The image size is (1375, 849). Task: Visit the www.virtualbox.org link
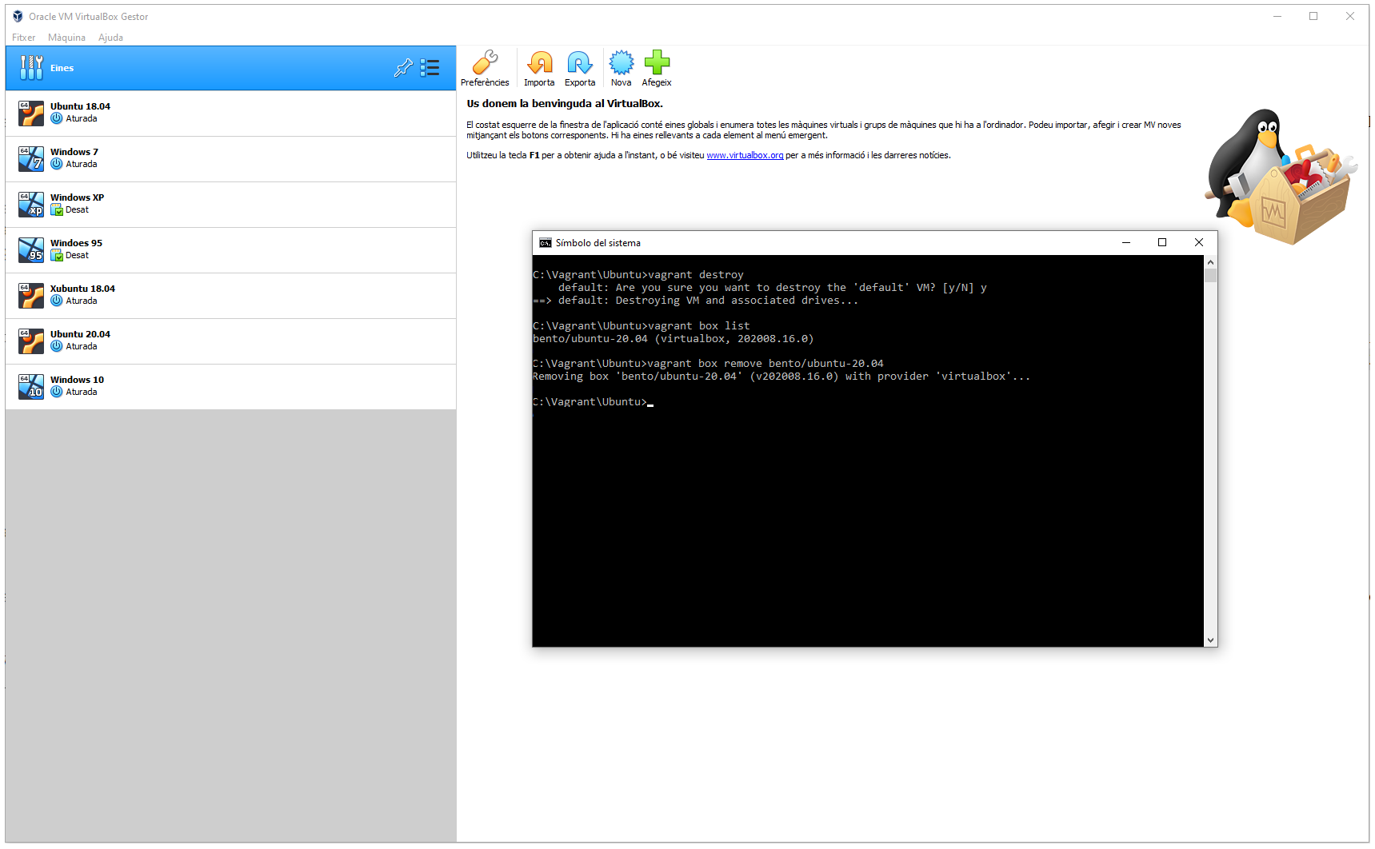tap(745, 155)
